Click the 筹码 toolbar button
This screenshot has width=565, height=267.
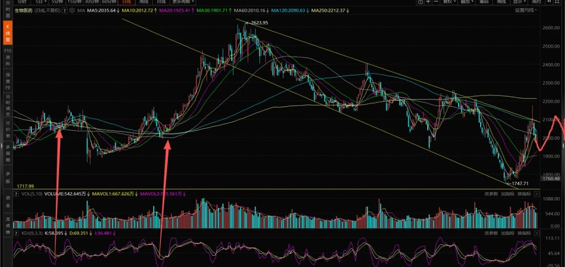484,2
